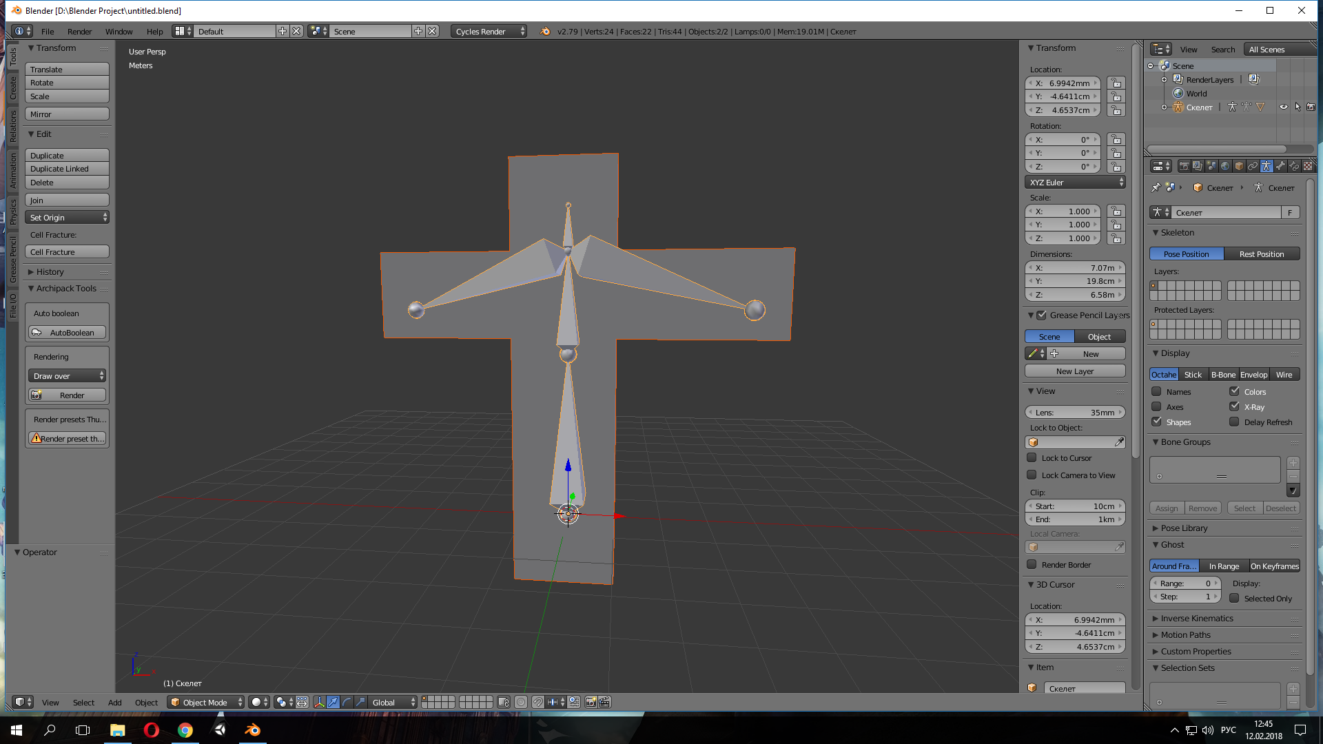Open the Object Mode dropdown
The width and height of the screenshot is (1323, 744).
click(x=206, y=702)
